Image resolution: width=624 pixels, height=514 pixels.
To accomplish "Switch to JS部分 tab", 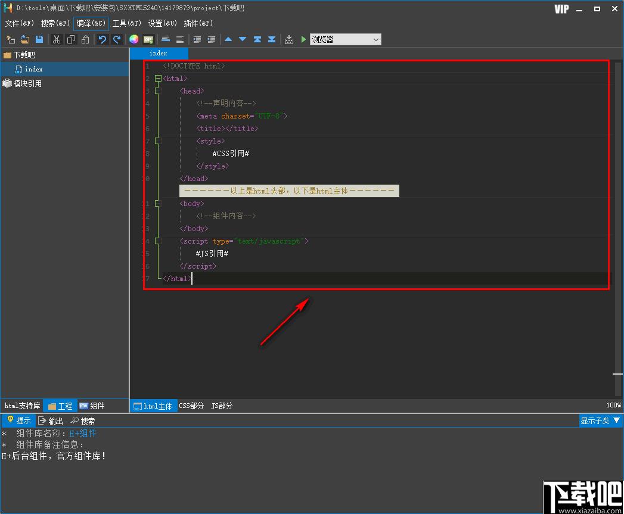I will point(222,406).
